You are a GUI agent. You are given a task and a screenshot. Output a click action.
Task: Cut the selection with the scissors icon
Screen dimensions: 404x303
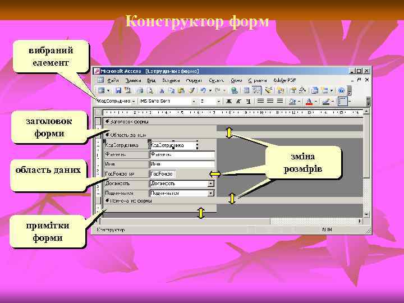pyautogui.click(x=162, y=90)
